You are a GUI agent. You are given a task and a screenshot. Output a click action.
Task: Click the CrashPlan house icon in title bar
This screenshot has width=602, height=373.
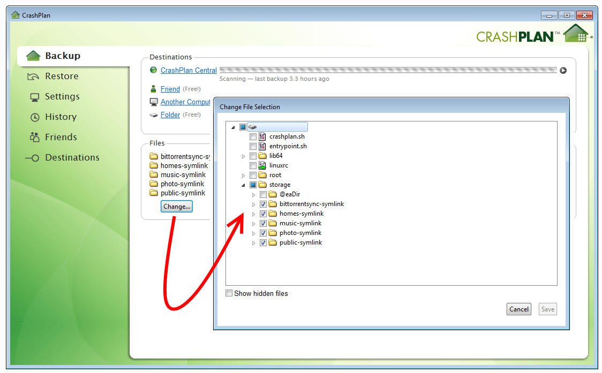[x=16, y=15]
